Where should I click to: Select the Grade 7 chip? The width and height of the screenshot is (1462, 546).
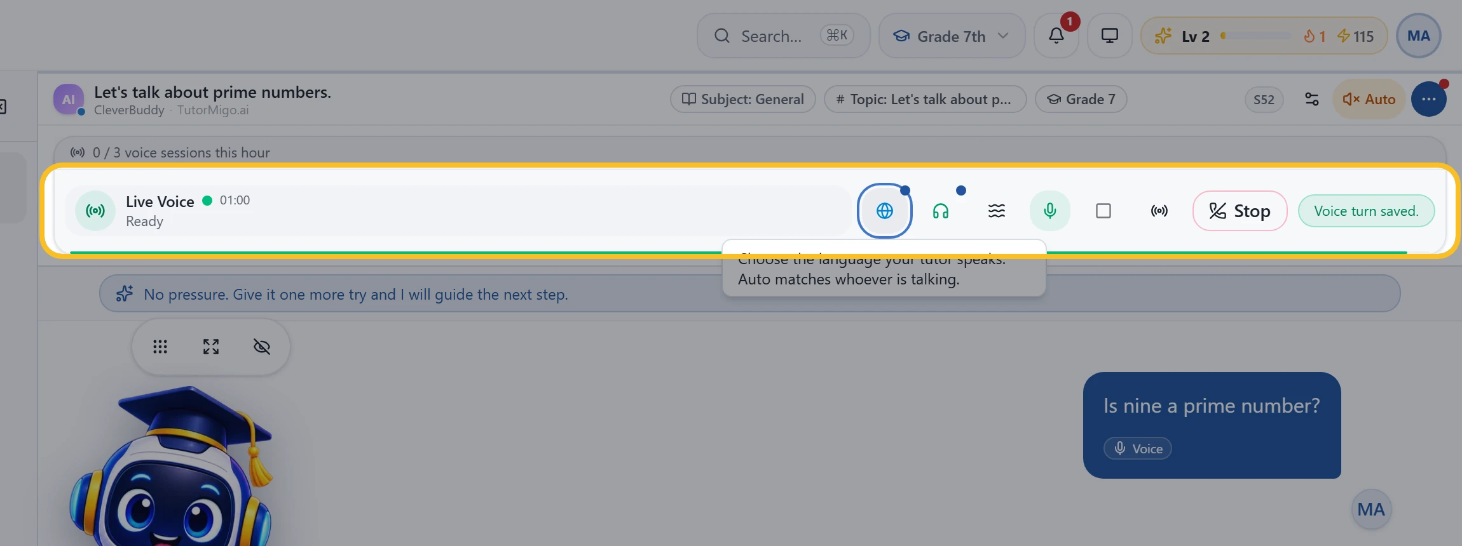(x=1081, y=99)
